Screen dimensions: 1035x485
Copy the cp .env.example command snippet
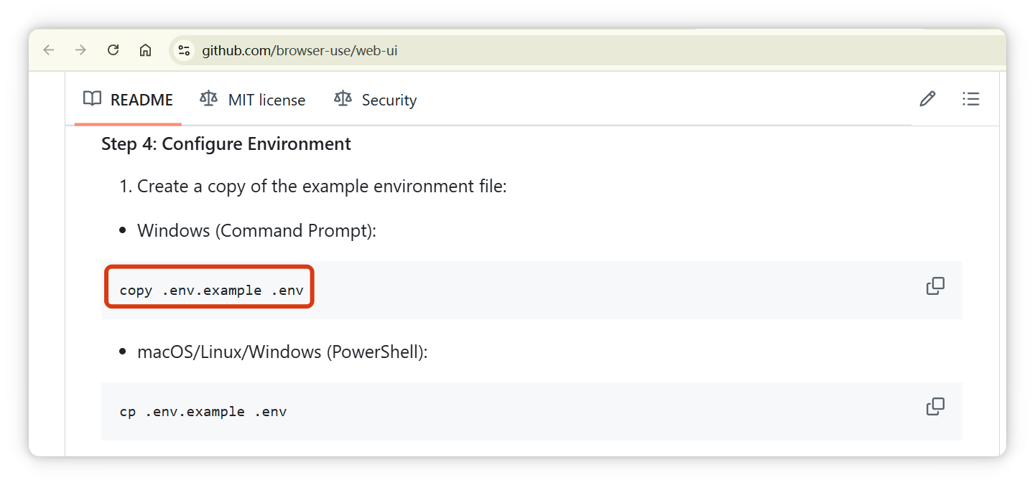pos(935,407)
